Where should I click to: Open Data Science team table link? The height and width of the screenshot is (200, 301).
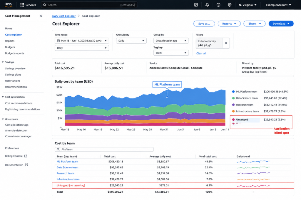point(68,167)
